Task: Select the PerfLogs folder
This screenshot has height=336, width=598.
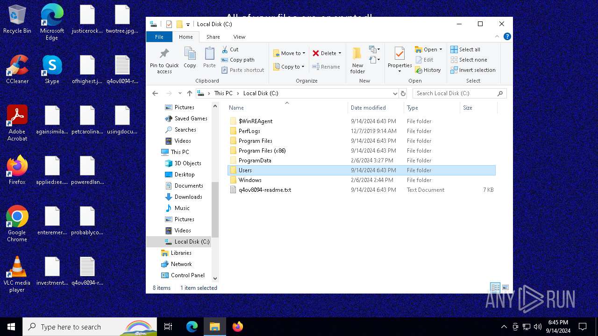Action: point(249,131)
